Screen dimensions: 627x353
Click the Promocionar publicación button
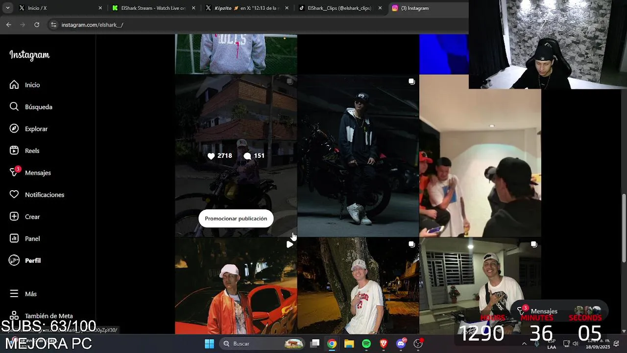[236, 219]
